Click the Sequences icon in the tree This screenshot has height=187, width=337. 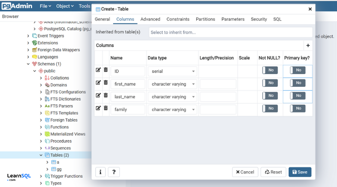coord(47,148)
